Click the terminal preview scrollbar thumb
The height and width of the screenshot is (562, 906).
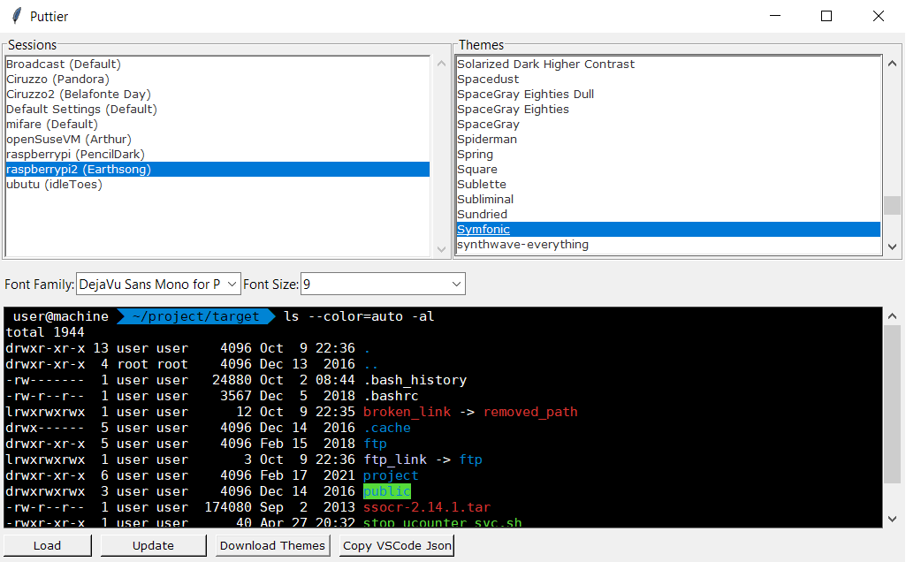coord(892,405)
